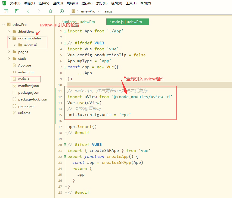This screenshot has width=232, height=198.
Task: Select the main.js editor tab
Action: tap(128, 22)
